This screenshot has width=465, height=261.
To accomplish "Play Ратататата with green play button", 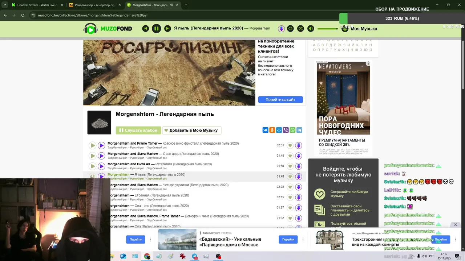I will [93, 166].
